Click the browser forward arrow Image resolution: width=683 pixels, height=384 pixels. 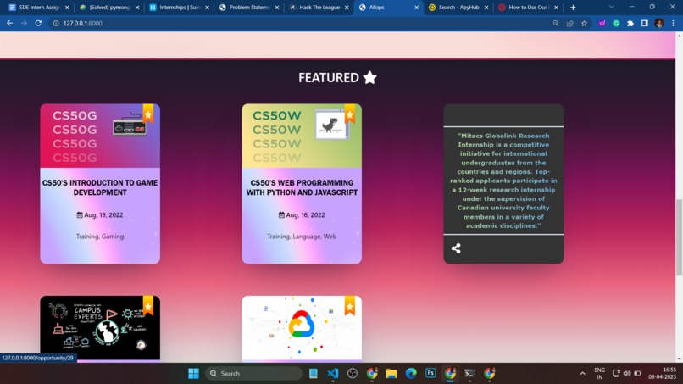tap(24, 23)
